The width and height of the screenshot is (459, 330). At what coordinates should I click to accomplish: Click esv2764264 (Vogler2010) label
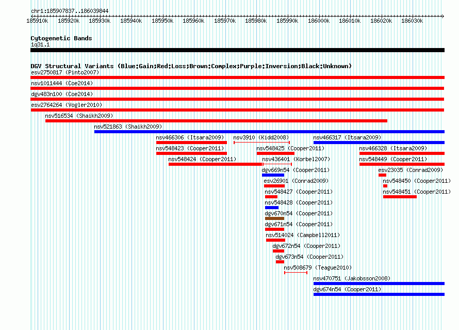click(67, 105)
